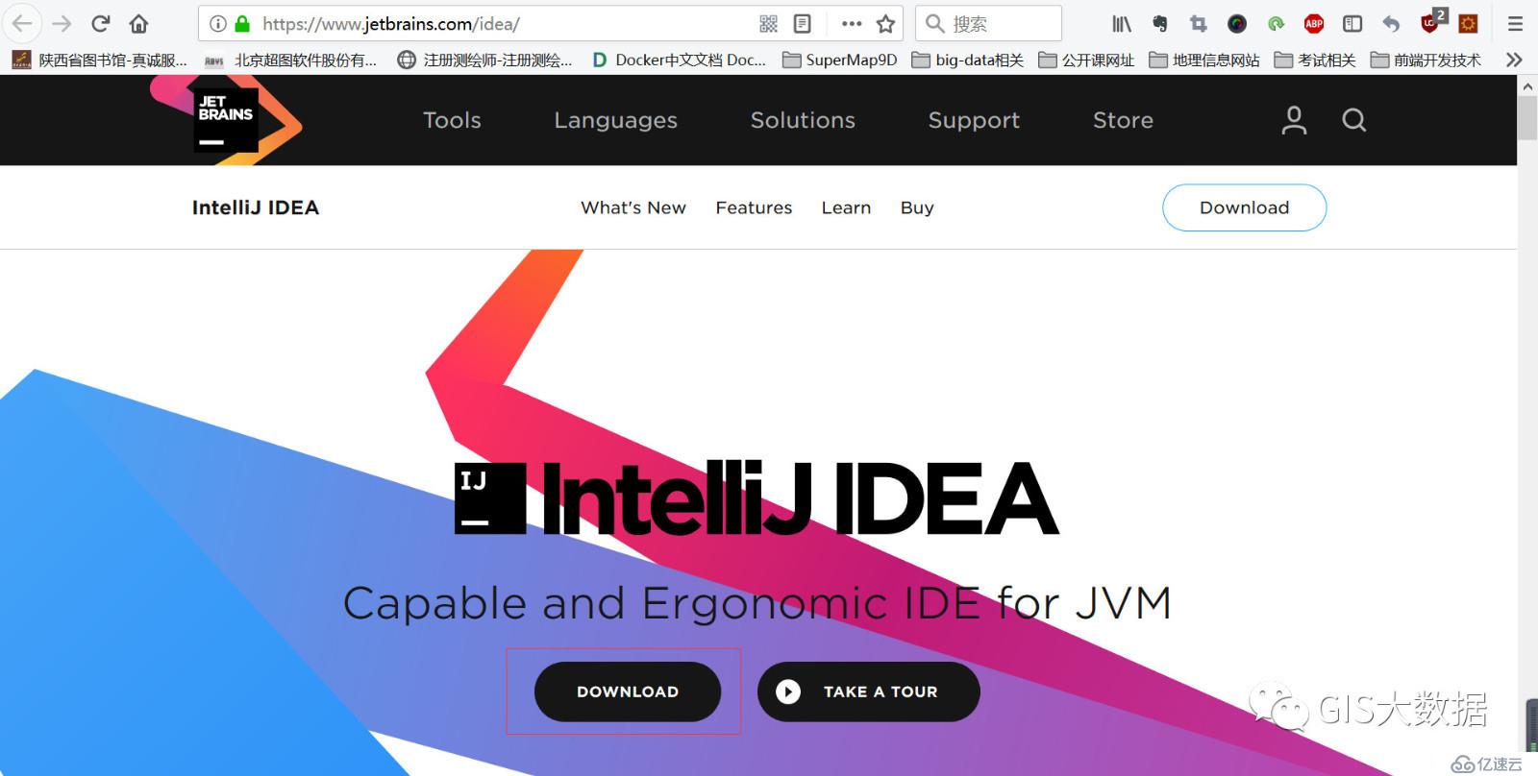Open JetBrains site search magnifier
This screenshot has height=776, width=1538.
(x=1353, y=120)
